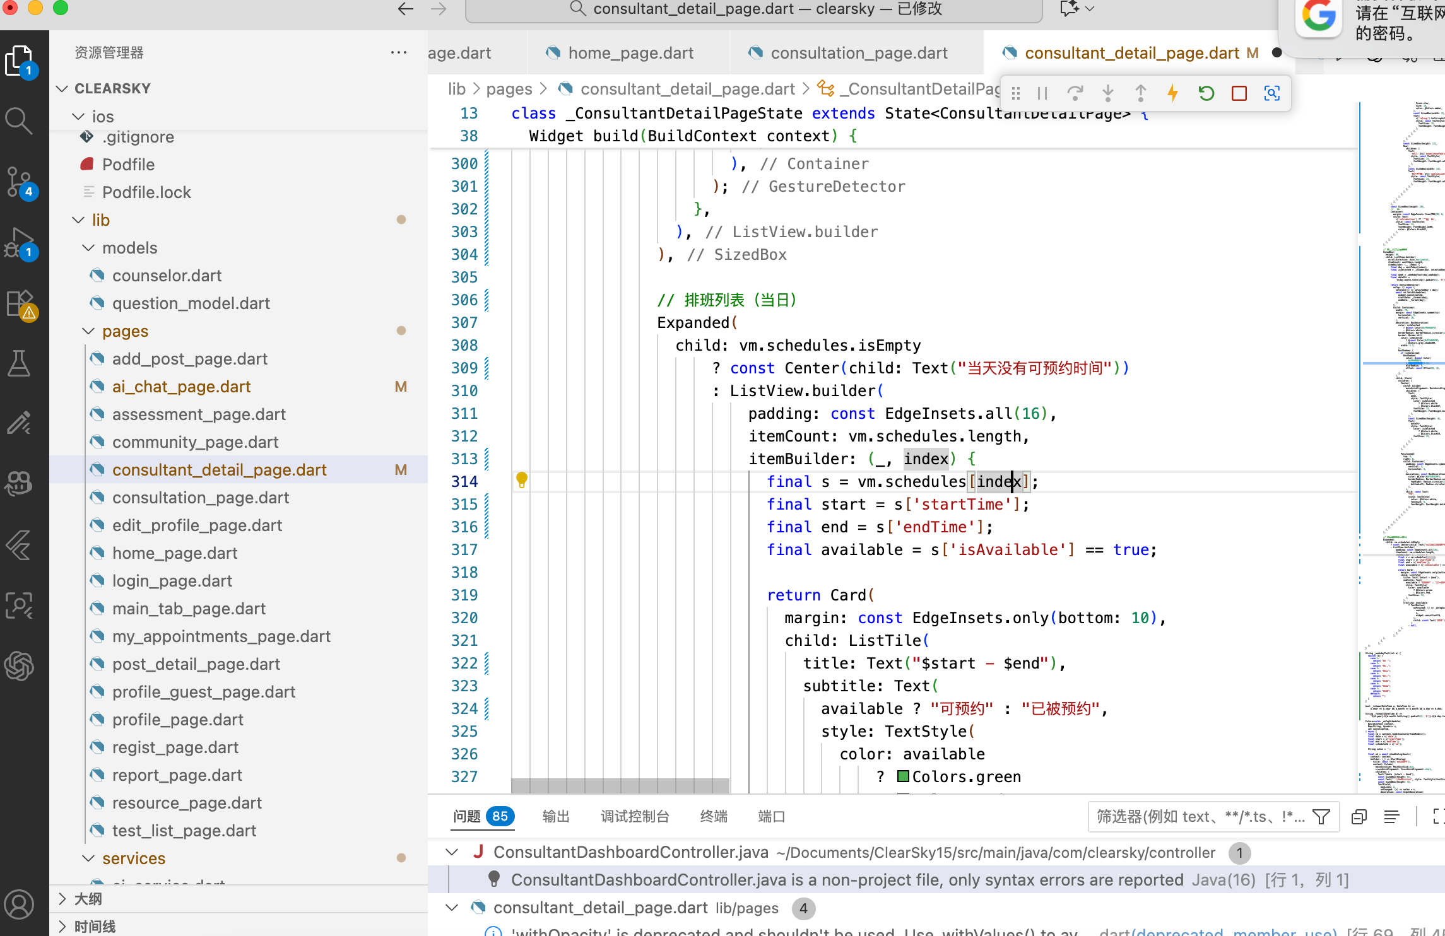Viewport: 1445px width, 936px height.
Task: Open the Search view in activity bar
Action: pos(19,120)
